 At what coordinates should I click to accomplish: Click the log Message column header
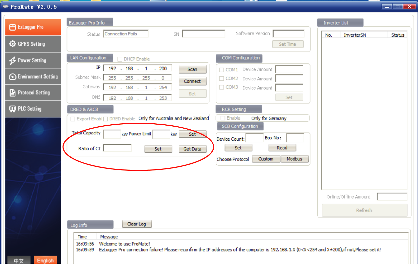click(x=252, y=237)
